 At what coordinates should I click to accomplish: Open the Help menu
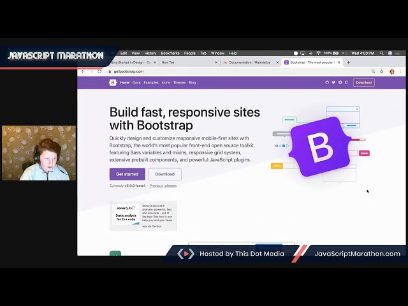click(233, 53)
